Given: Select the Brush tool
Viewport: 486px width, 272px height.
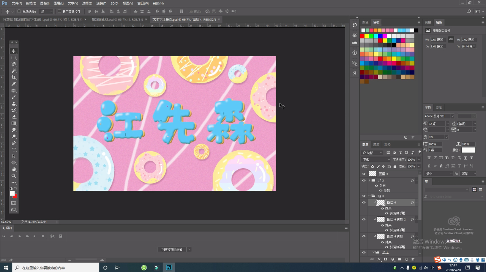Looking at the screenshot, I should (x=14, y=97).
